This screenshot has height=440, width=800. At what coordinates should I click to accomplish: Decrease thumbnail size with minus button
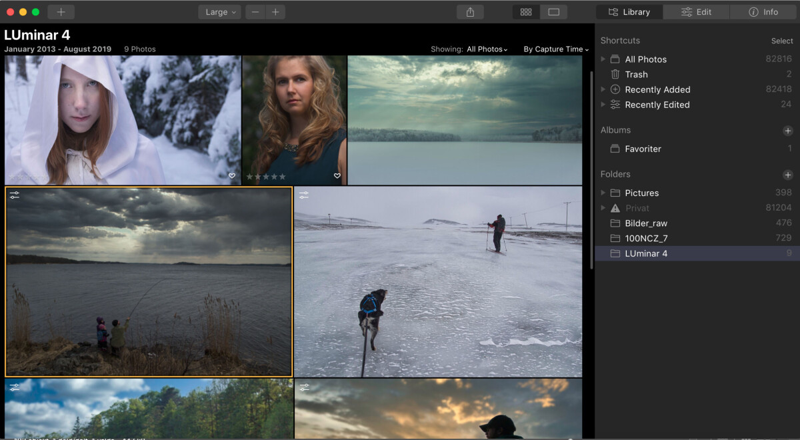tap(255, 12)
